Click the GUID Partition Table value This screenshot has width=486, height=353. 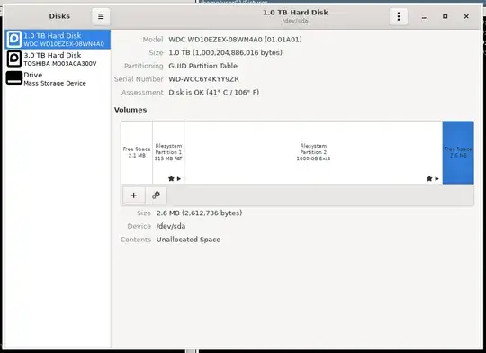tap(203, 66)
